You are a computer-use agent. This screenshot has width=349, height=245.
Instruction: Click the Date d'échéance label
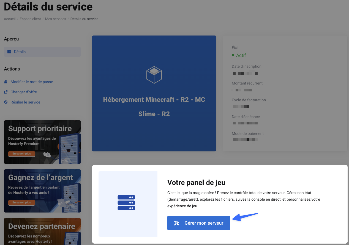pos(246,117)
